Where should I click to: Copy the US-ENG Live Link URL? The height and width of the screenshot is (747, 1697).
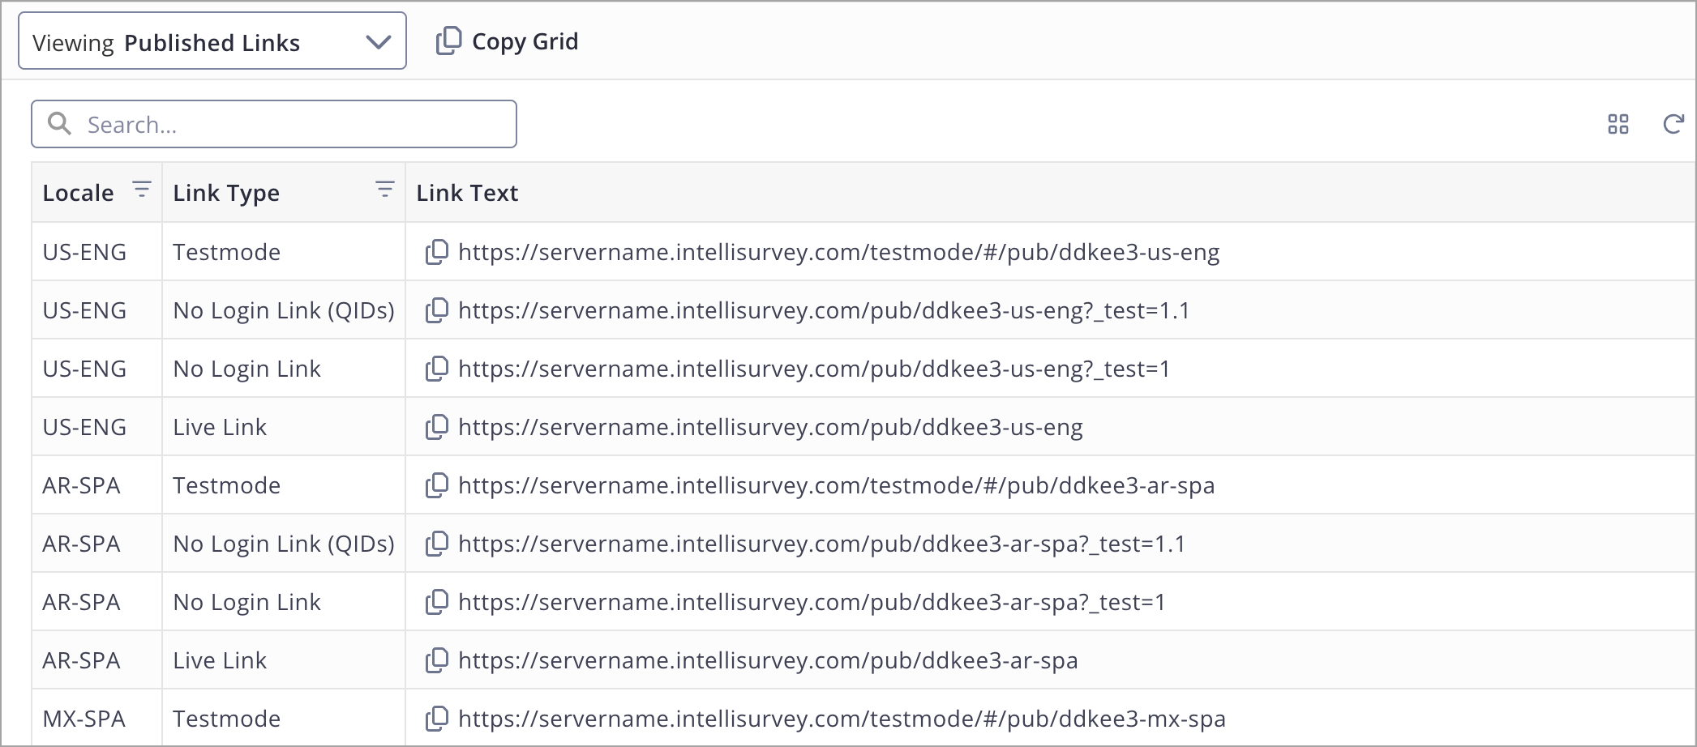[437, 427]
